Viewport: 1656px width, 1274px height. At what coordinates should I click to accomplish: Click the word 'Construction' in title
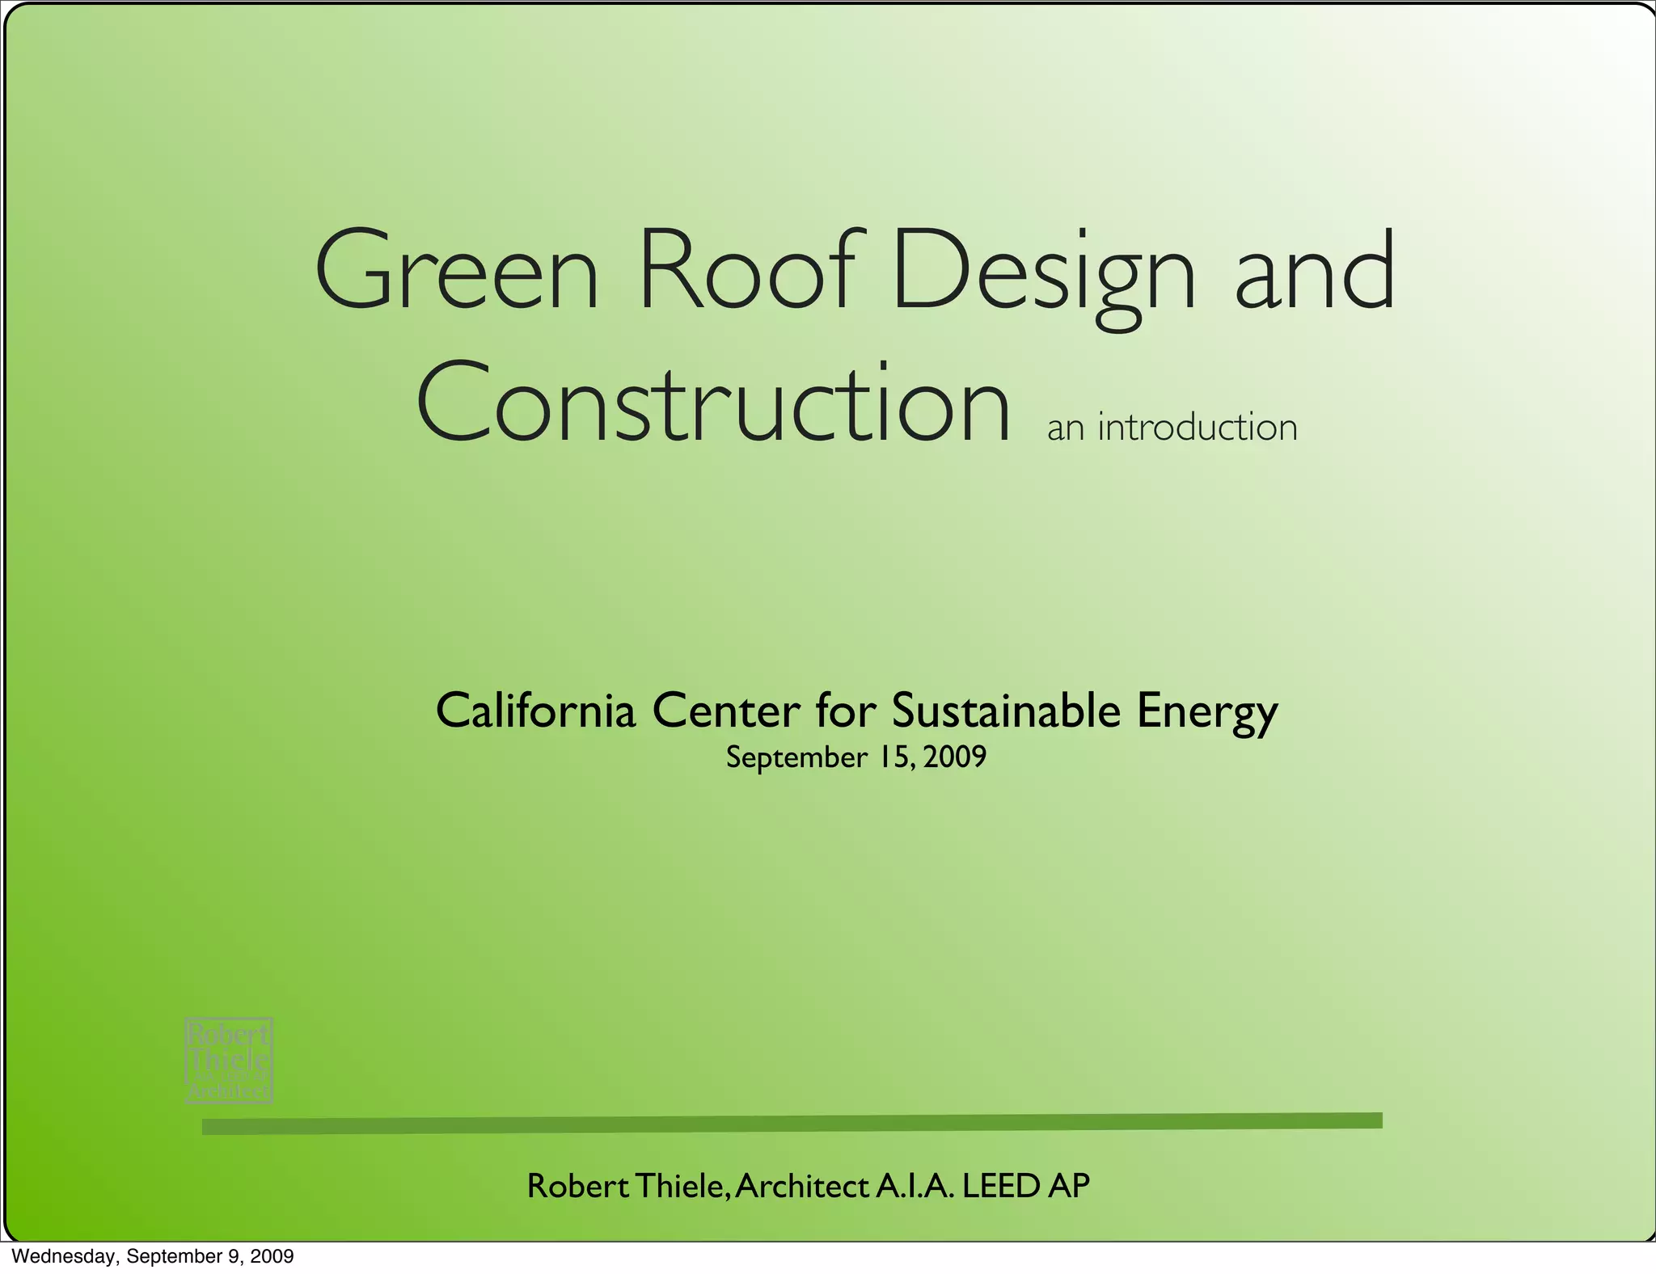[713, 404]
